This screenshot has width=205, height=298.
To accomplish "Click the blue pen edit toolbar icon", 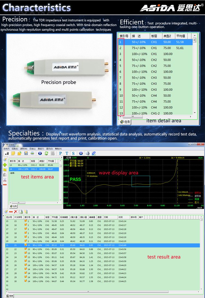I will [x=93, y=153].
